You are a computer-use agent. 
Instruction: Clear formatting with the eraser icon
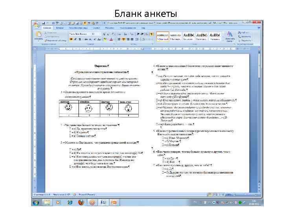[x=113, y=34]
